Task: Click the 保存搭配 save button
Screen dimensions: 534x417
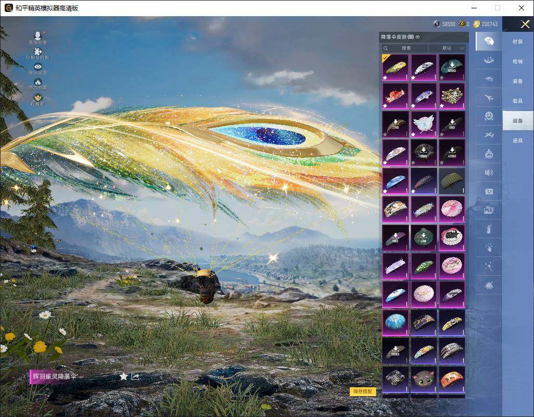Action: (363, 391)
